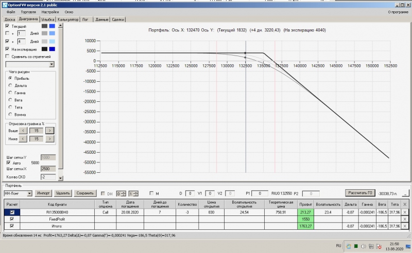
Task: Decrease Выше percent with left arrow
Action: [x=23, y=131]
